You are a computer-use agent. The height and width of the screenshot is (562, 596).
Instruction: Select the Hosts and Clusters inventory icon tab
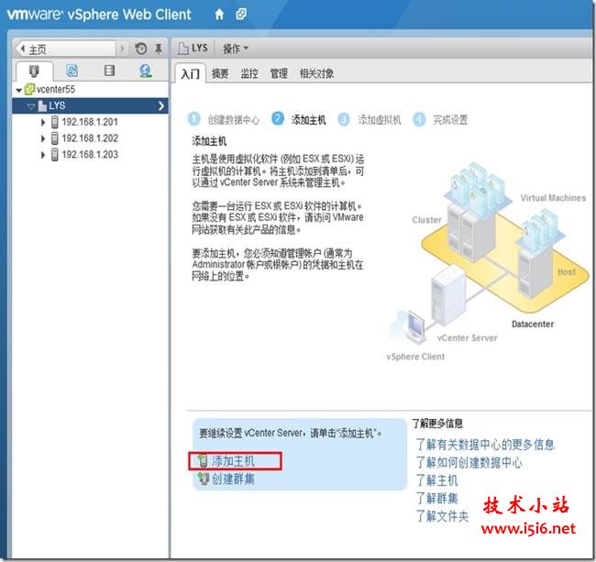pyautogui.click(x=34, y=71)
